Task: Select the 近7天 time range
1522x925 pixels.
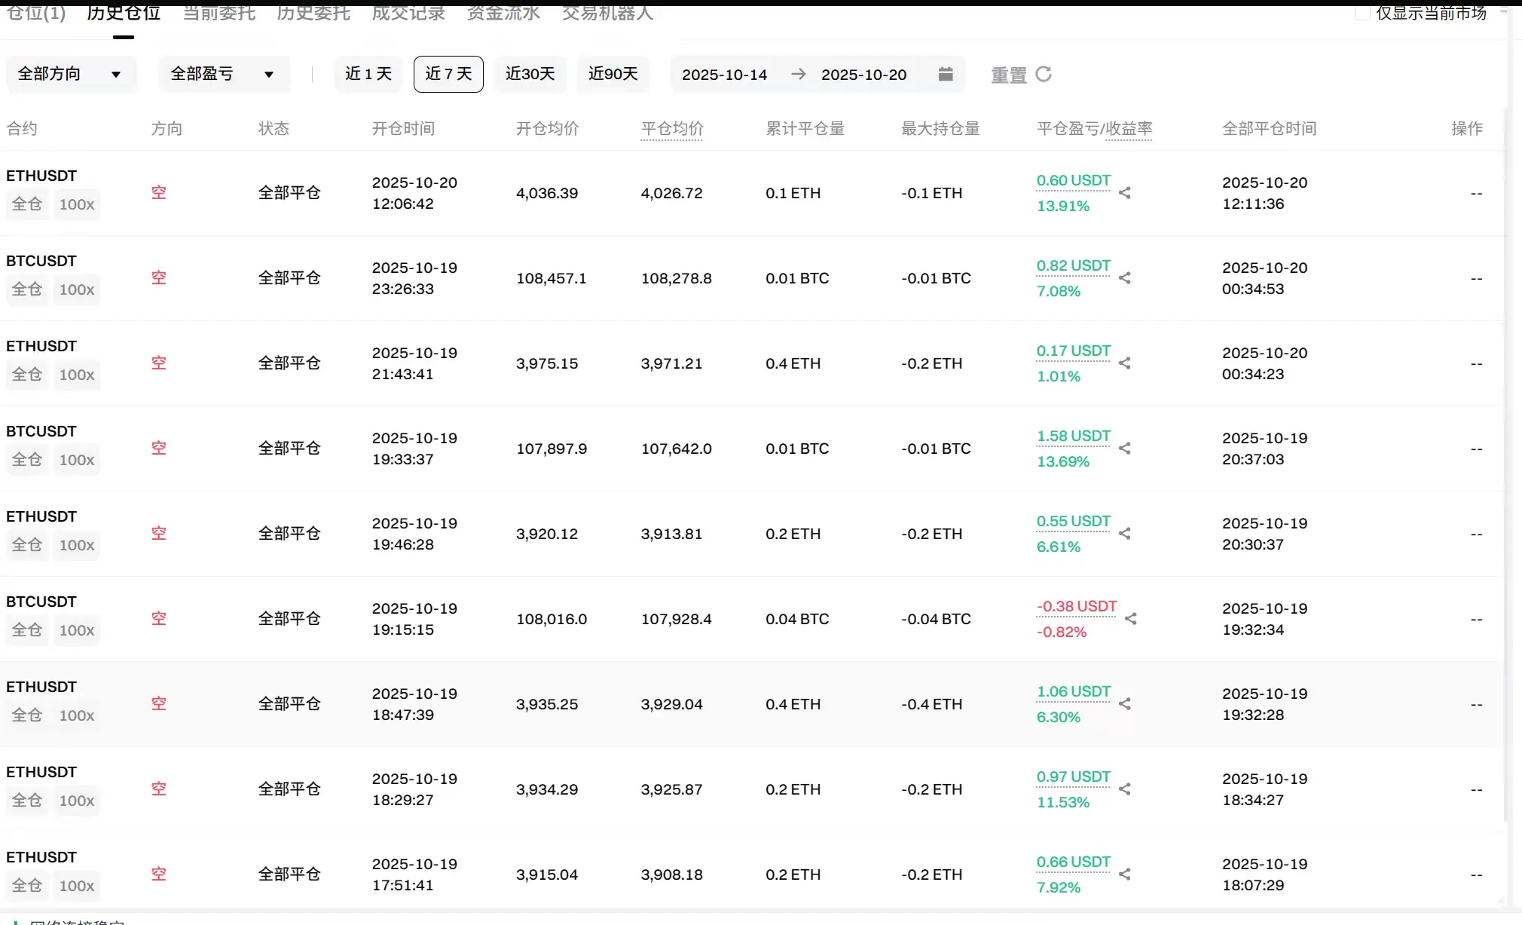Action: (x=448, y=74)
